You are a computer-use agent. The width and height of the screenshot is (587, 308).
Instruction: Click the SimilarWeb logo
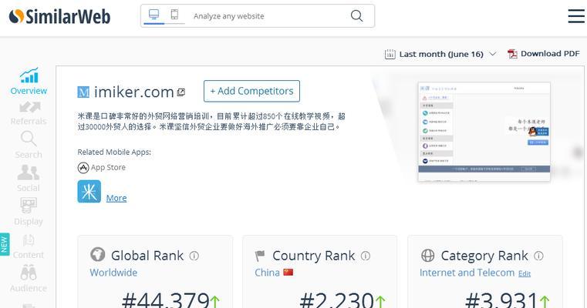click(59, 16)
